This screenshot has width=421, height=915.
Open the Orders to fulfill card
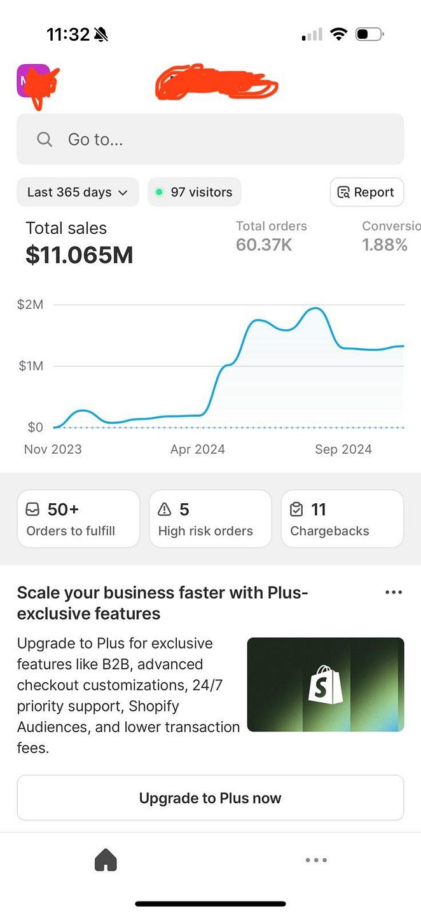click(x=78, y=518)
